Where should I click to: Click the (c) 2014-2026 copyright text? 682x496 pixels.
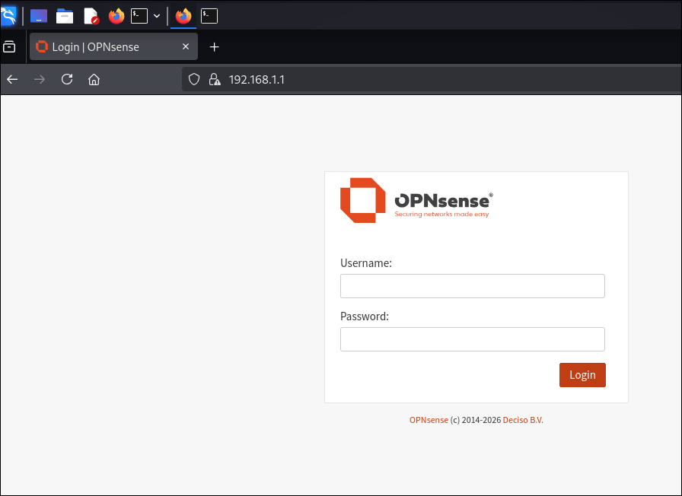(x=476, y=420)
